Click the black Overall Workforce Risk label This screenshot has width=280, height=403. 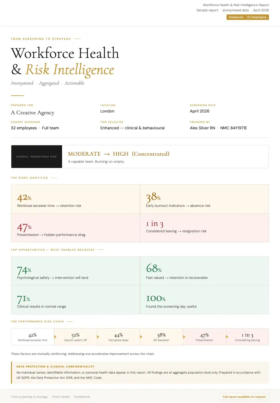pyautogui.click(x=37, y=157)
